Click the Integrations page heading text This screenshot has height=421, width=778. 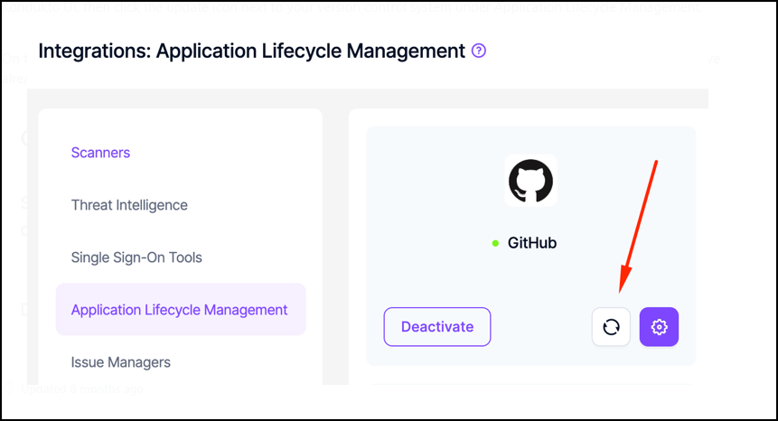pyautogui.click(x=251, y=51)
